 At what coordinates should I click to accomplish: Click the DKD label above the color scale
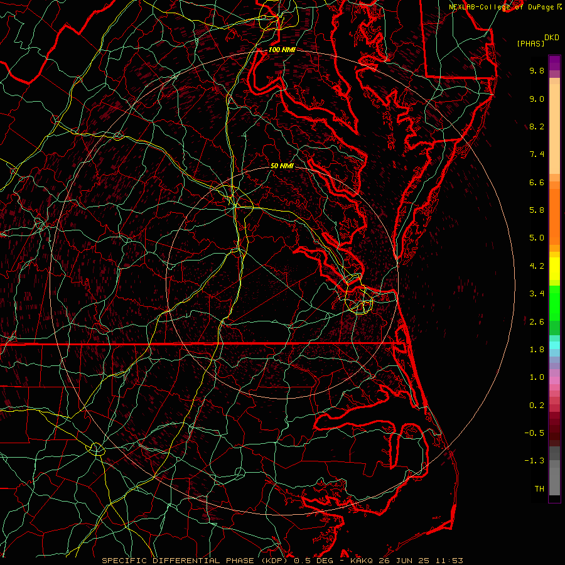coord(552,38)
